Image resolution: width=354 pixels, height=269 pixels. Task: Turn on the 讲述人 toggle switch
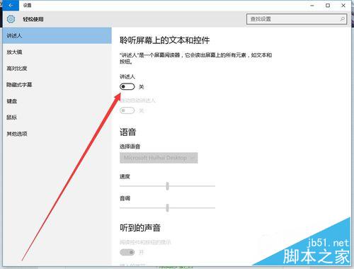click(x=127, y=87)
